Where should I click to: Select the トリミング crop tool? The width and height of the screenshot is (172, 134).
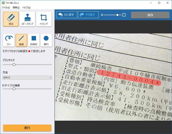tap(44, 19)
